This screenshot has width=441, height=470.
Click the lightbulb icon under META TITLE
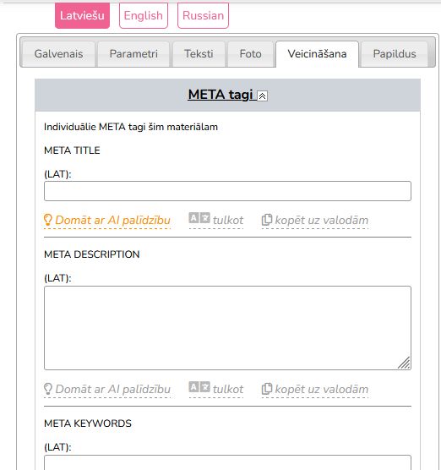click(48, 220)
